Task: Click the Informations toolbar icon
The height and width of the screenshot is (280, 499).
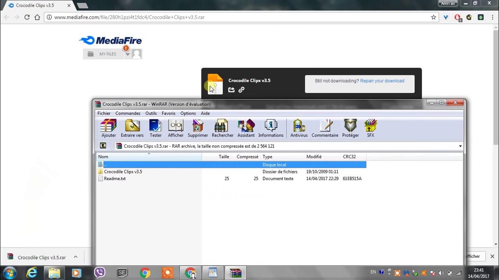Action: 271,128
